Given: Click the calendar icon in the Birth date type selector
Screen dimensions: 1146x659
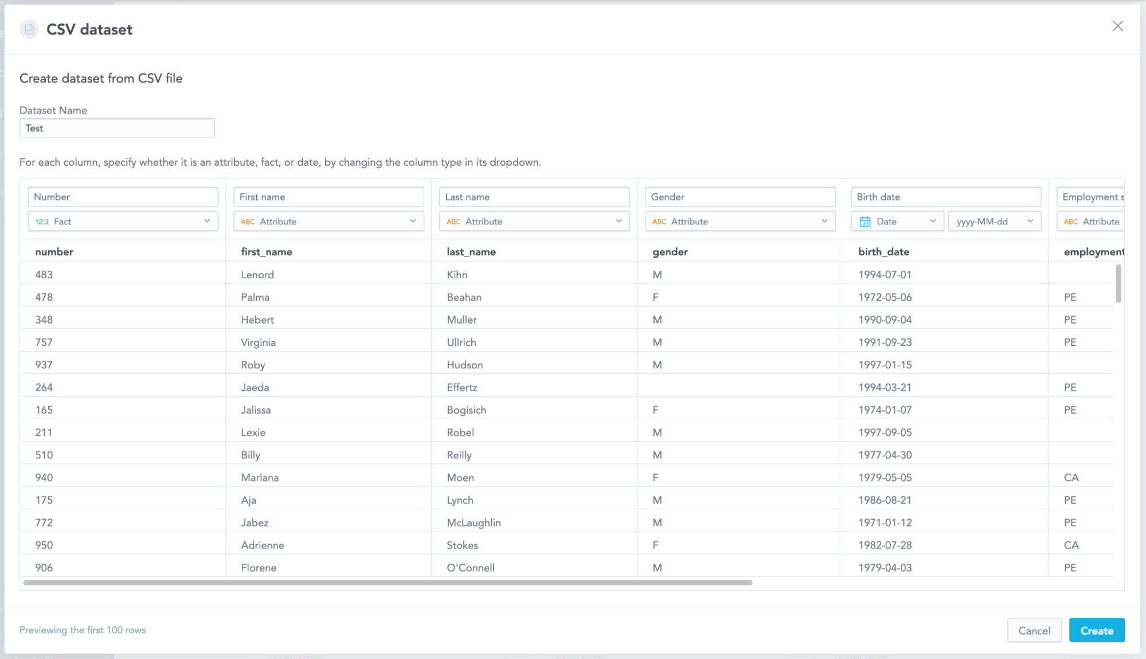Looking at the screenshot, I should [866, 221].
